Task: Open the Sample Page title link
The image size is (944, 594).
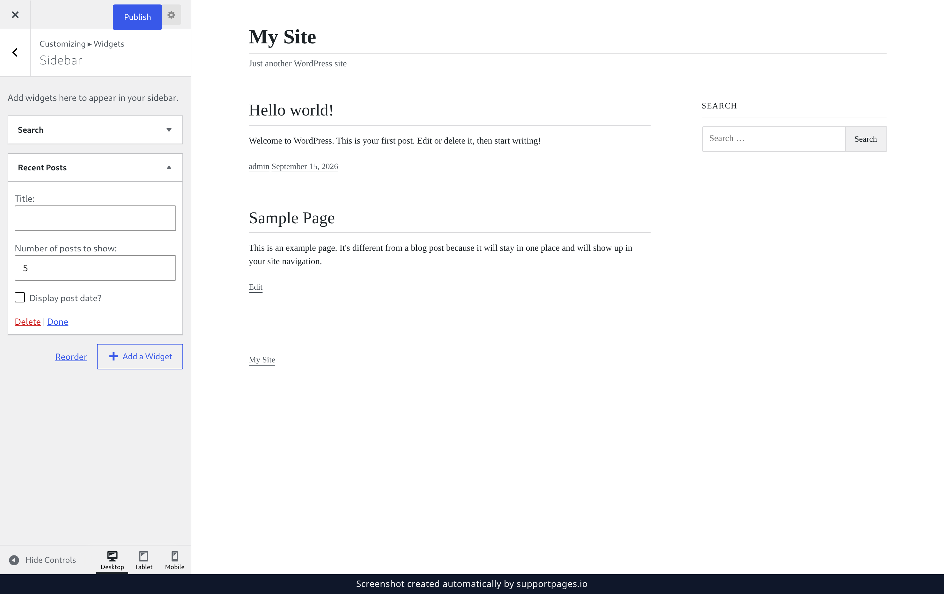Action: click(x=292, y=218)
